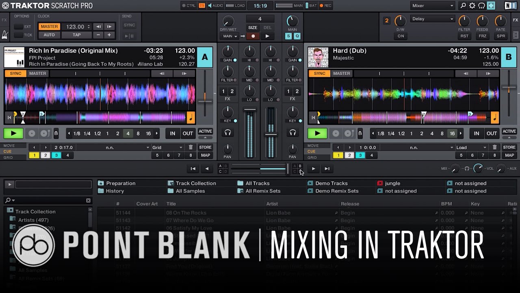Open the metronome panel icon

click(4, 34)
